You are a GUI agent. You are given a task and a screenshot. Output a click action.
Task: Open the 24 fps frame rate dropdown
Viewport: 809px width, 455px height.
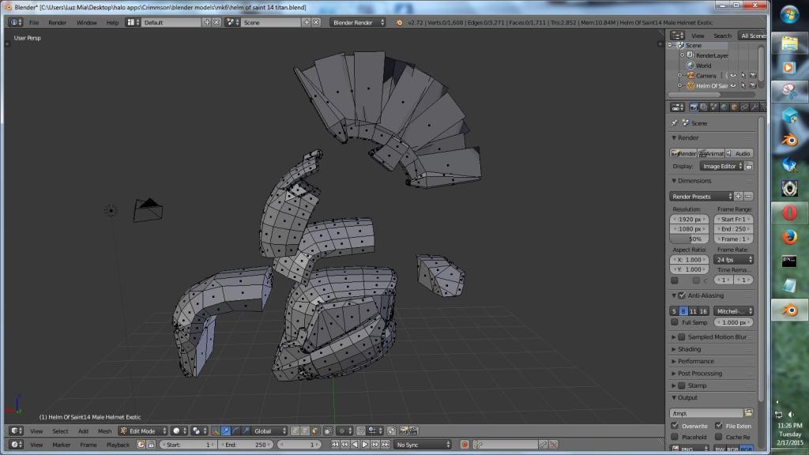click(x=733, y=259)
